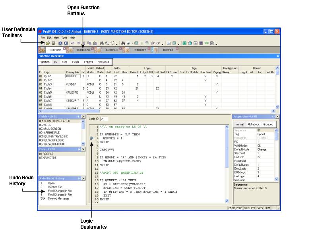Toggle the Function Overview panel pin
318x239 pixels.
point(277,56)
